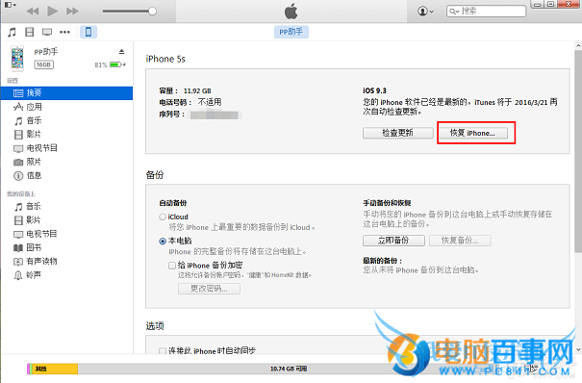The image size is (582, 383).
Task: Select the PP助手 tab at top center
Action: (291, 32)
